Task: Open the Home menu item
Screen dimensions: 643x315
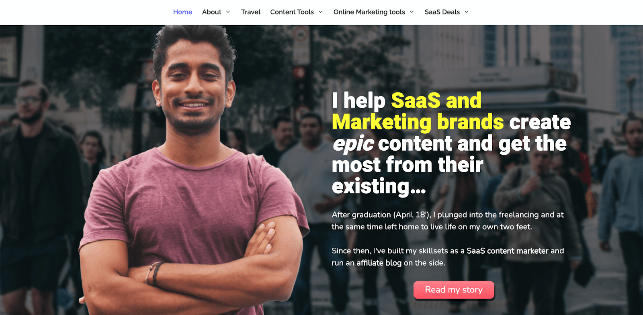Action: pyautogui.click(x=182, y=12)
